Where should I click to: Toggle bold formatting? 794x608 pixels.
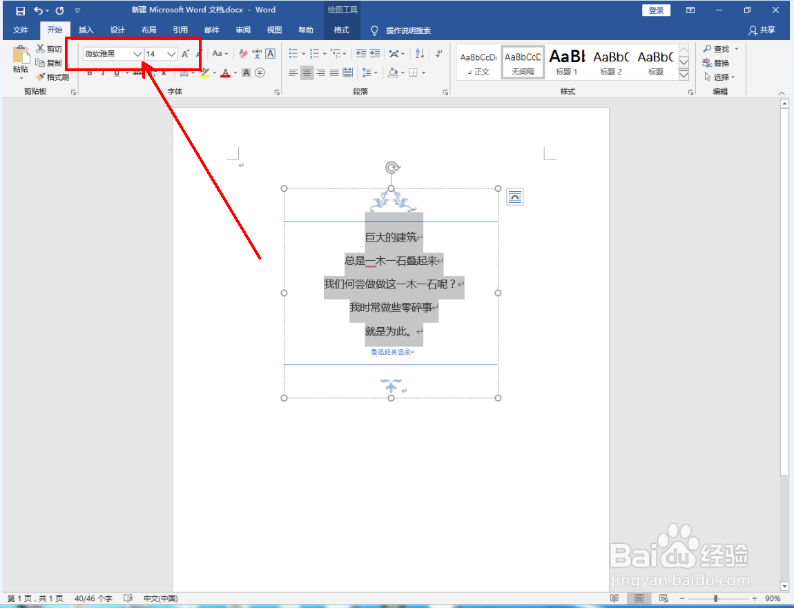click(89, 72)
